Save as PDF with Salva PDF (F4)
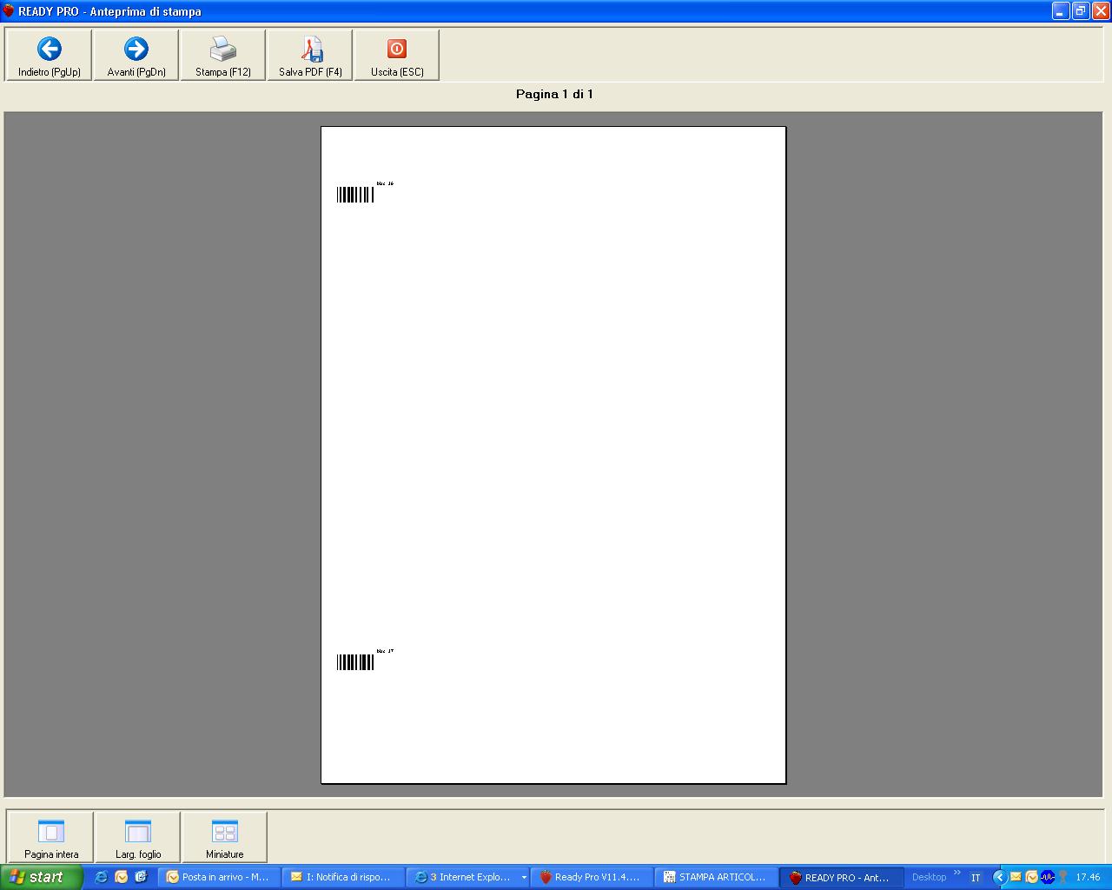The width and height of the screenshot is (1112, 890). click(x=310, y=56)
